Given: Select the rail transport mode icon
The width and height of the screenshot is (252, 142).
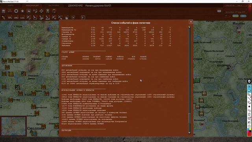Looking at the screenshot, I should pyautogui.click(x=10, y=17).
